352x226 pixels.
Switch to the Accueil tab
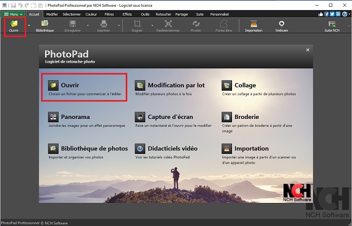[x=34, y=14]
